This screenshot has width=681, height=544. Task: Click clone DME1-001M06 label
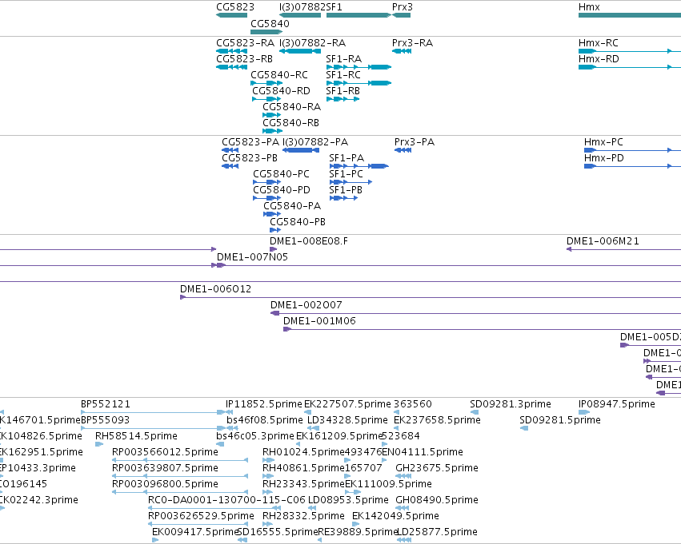tap(319, 322)
